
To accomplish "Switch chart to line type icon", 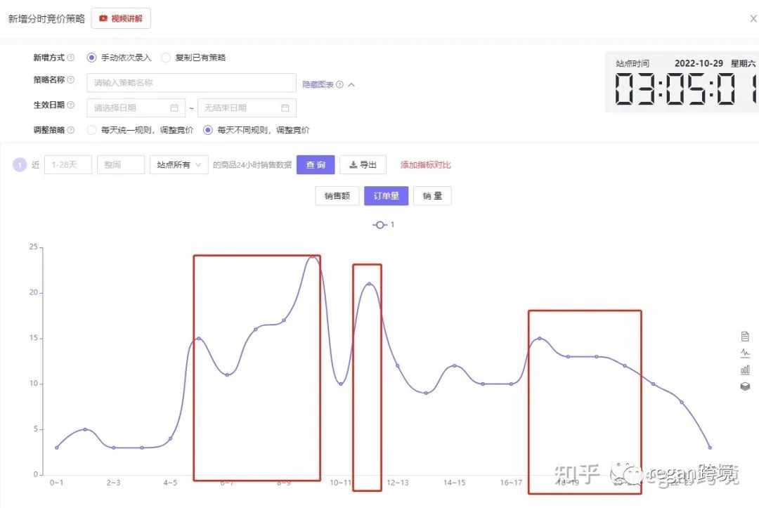I will (745, 353).
